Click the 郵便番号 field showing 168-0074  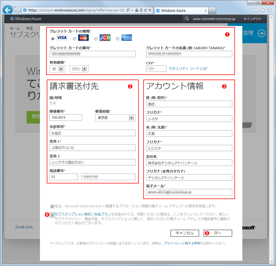(66, 118)
